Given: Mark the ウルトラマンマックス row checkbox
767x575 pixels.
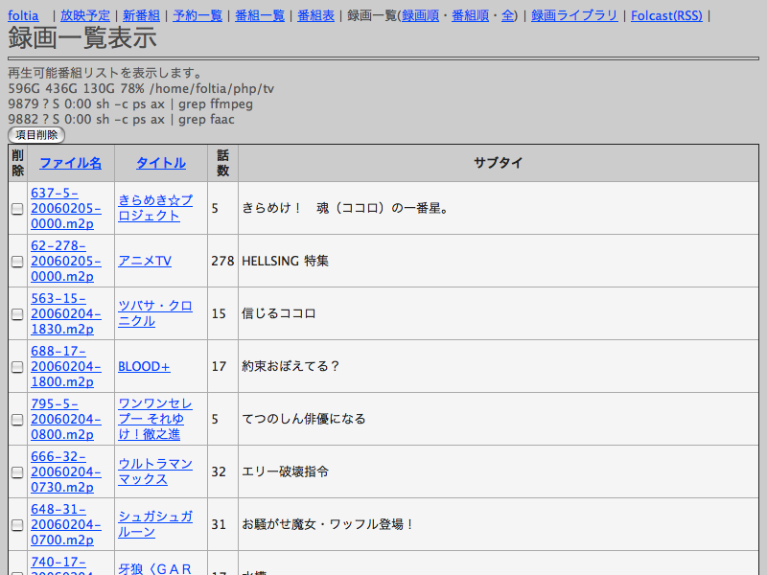Looking at the screenshot, I should tap(17, 472).
